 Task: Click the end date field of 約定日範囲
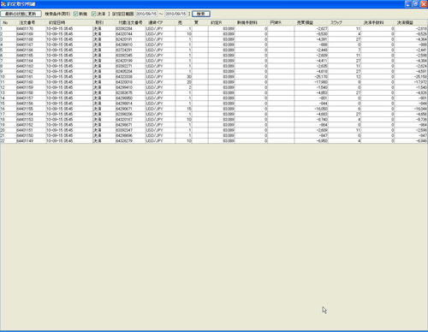(x=175, y=14)
